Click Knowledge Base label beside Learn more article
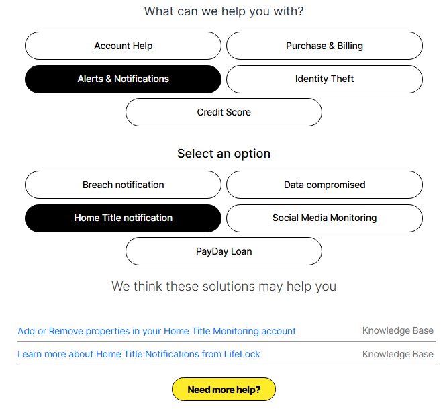 coord(397,354)
